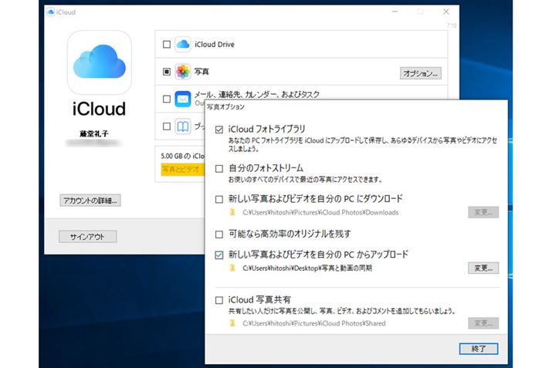Click the Photos app flower icon
The width and height of the screenshot is (552, 368).
[x=183, y=72]
